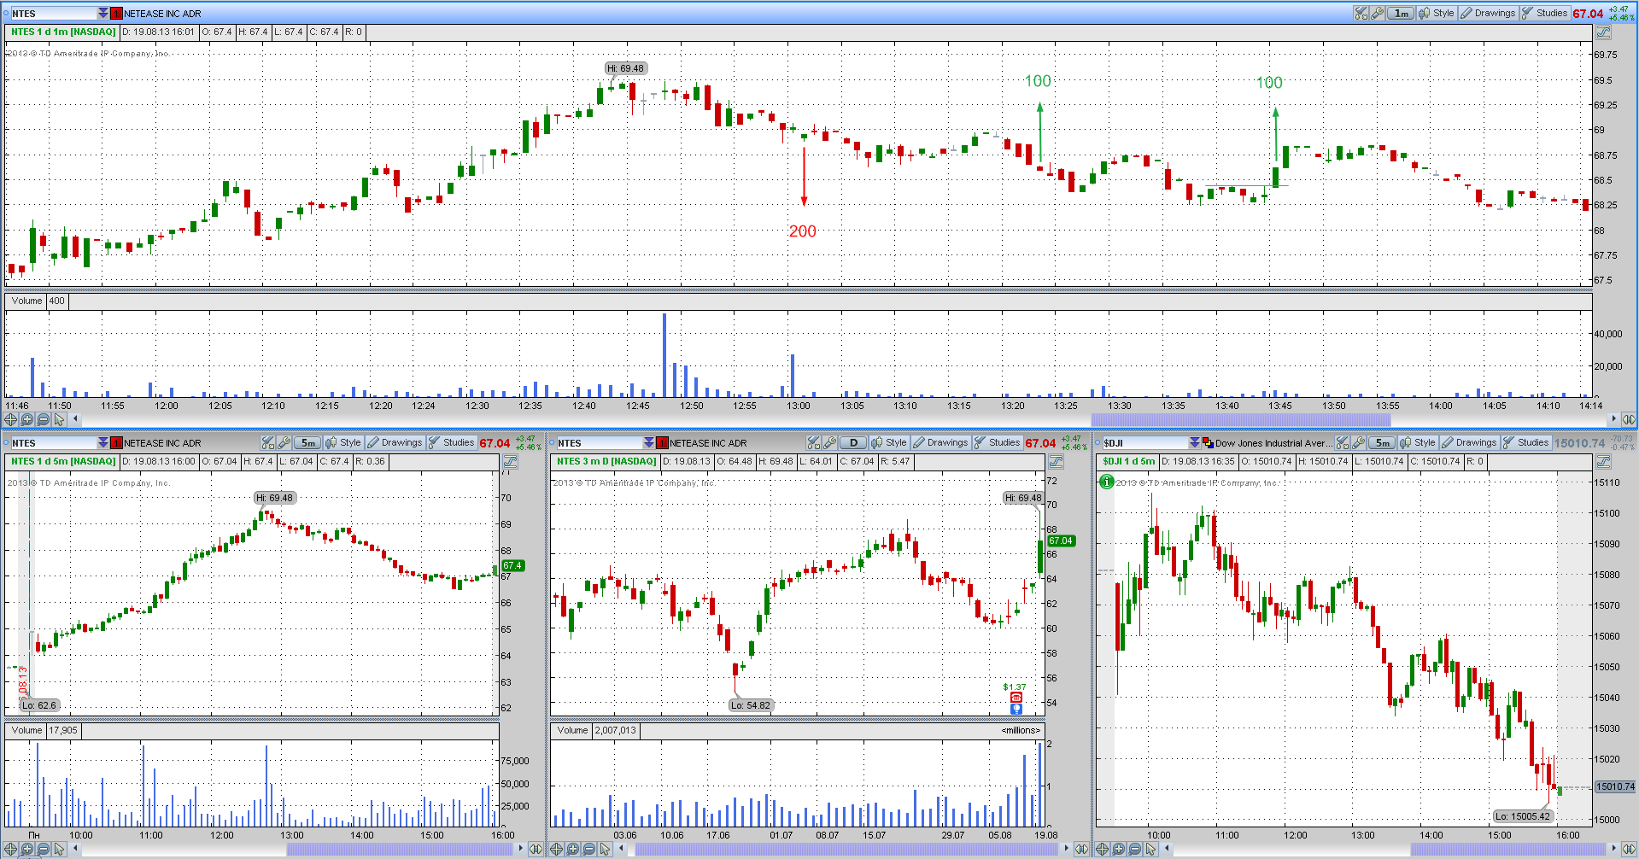Open Studies menu in NTES 5m chart
Viewport: 1639px width, 859px height.
tap(451, 442)
